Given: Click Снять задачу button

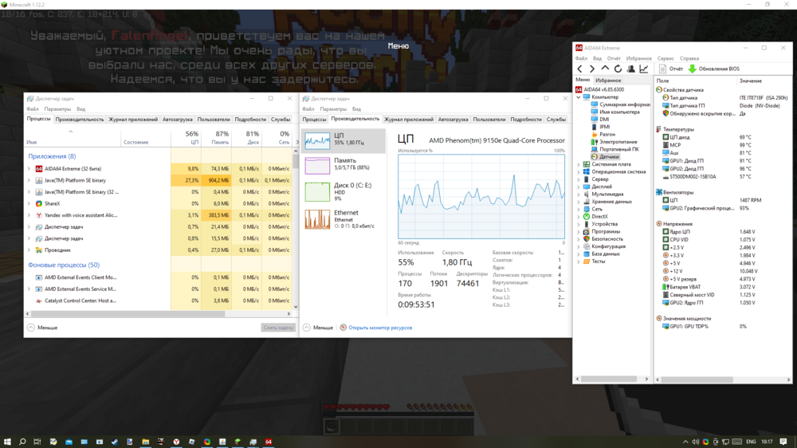Looking at the screenshot, I should (x=278, y=328).
